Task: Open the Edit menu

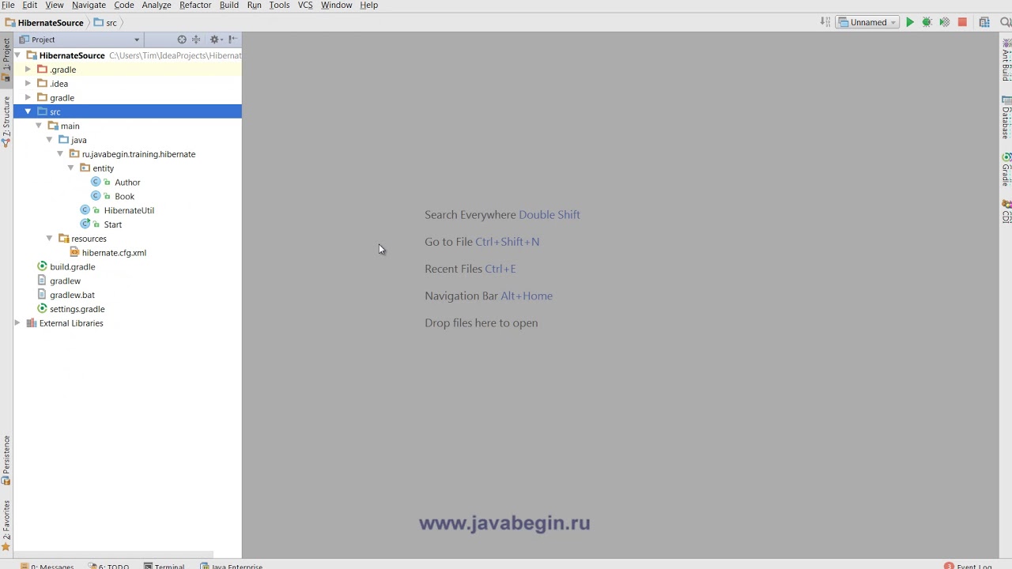Action: pyautogui.click(x=29, y=5)
